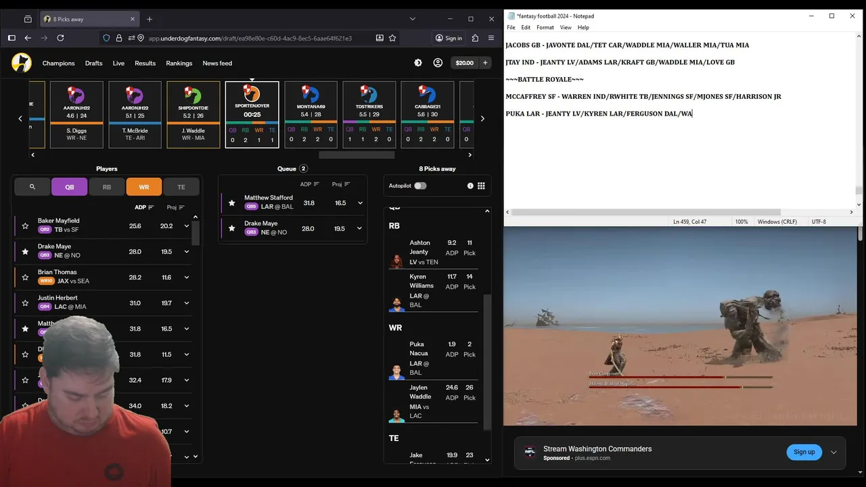Open the Firefox tab list dropdown
The height and width of the screenshot is (487, 866).
(412, 18)
